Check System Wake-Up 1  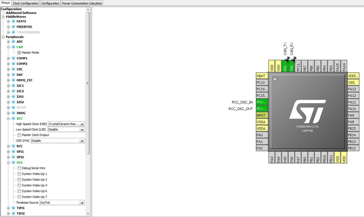tap(19, 174)
